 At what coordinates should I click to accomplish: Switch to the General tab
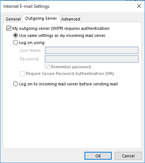tap(13, 19)
